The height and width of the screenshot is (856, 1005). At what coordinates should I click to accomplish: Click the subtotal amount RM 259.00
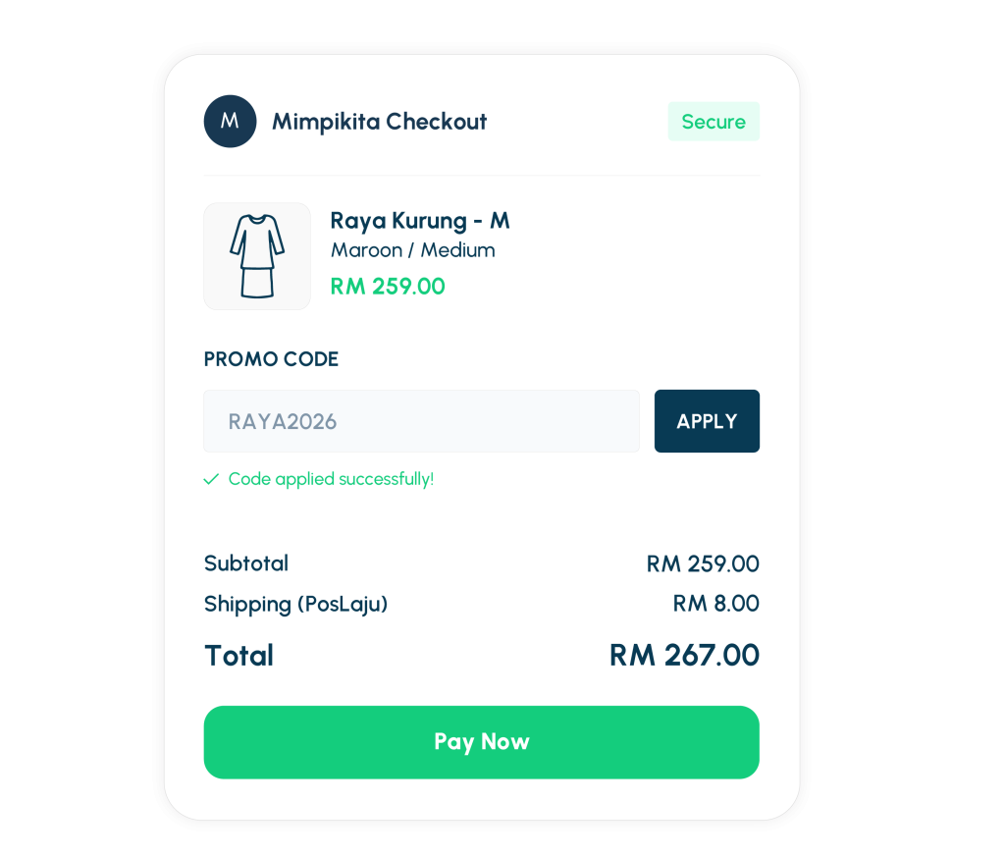coord(703,563)
